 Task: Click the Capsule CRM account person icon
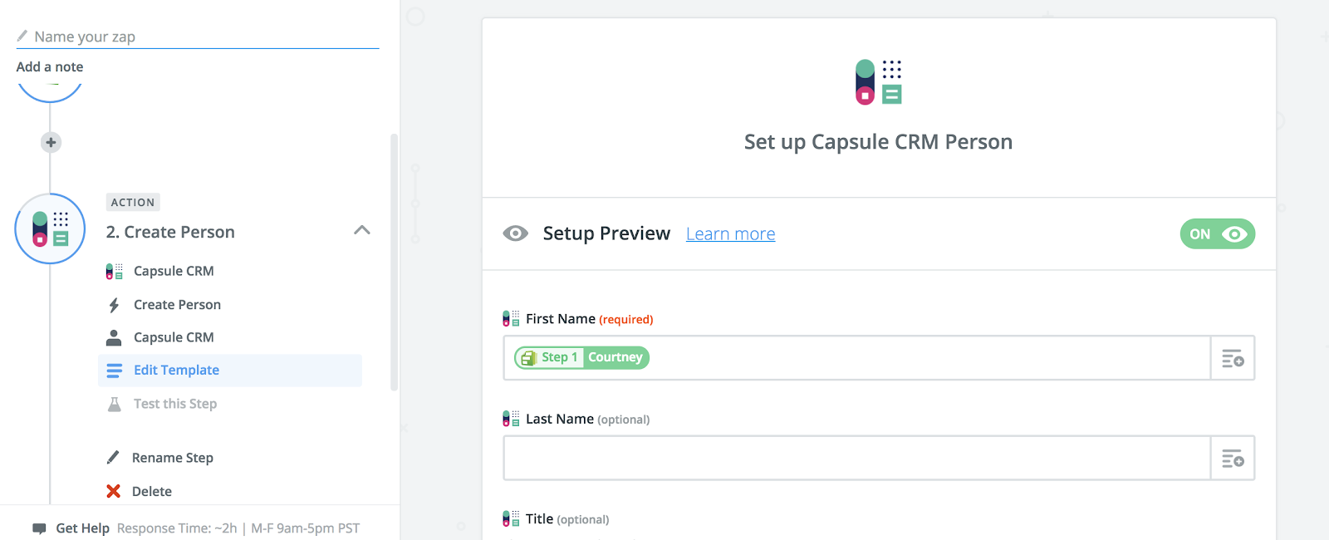pyautogui.click(x=114, y=336)
